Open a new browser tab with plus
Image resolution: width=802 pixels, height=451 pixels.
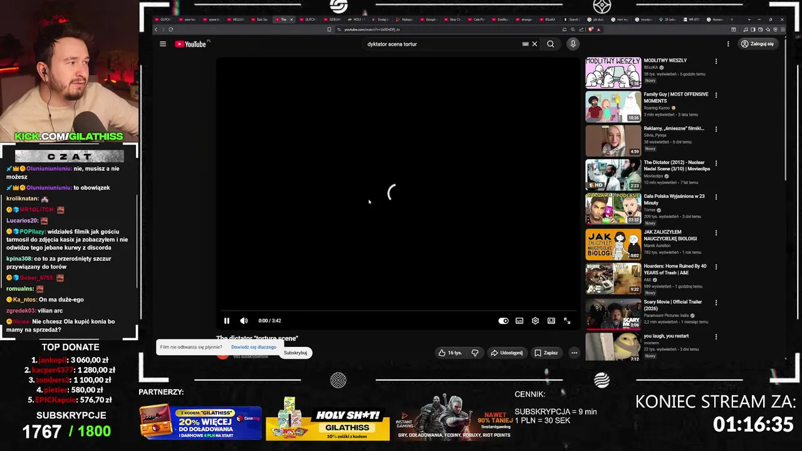point(733,19)
